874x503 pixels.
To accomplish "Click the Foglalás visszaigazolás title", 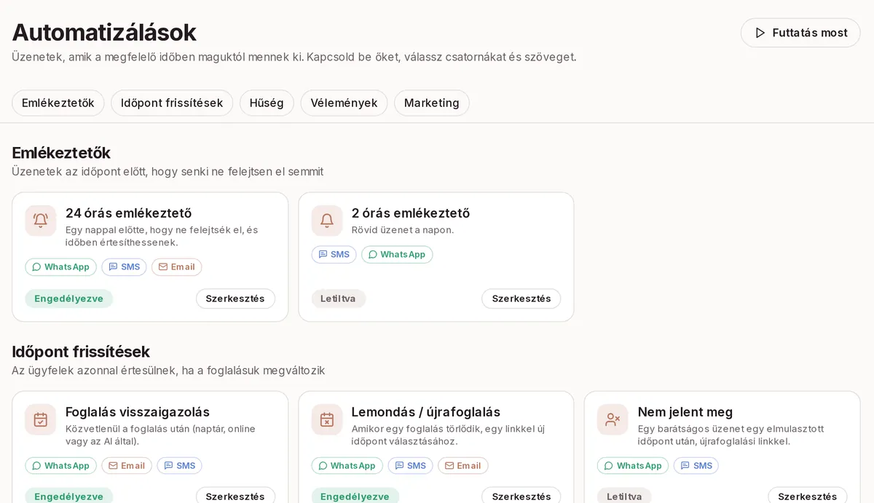I will [x=138, y=412].
